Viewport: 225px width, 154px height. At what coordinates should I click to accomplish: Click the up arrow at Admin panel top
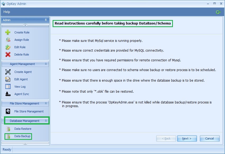point(25,25)
